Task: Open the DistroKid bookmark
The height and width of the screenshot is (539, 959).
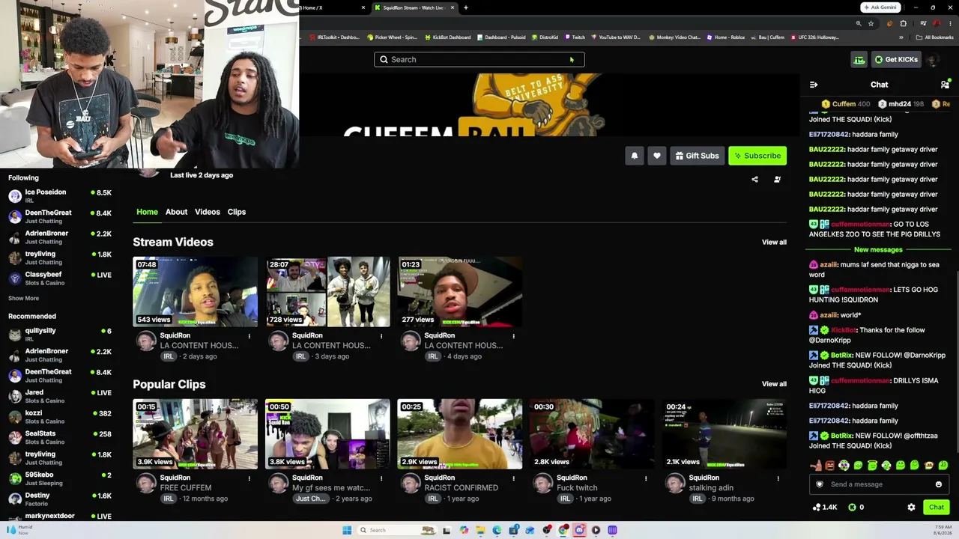Action: click(x=545, y=37)
